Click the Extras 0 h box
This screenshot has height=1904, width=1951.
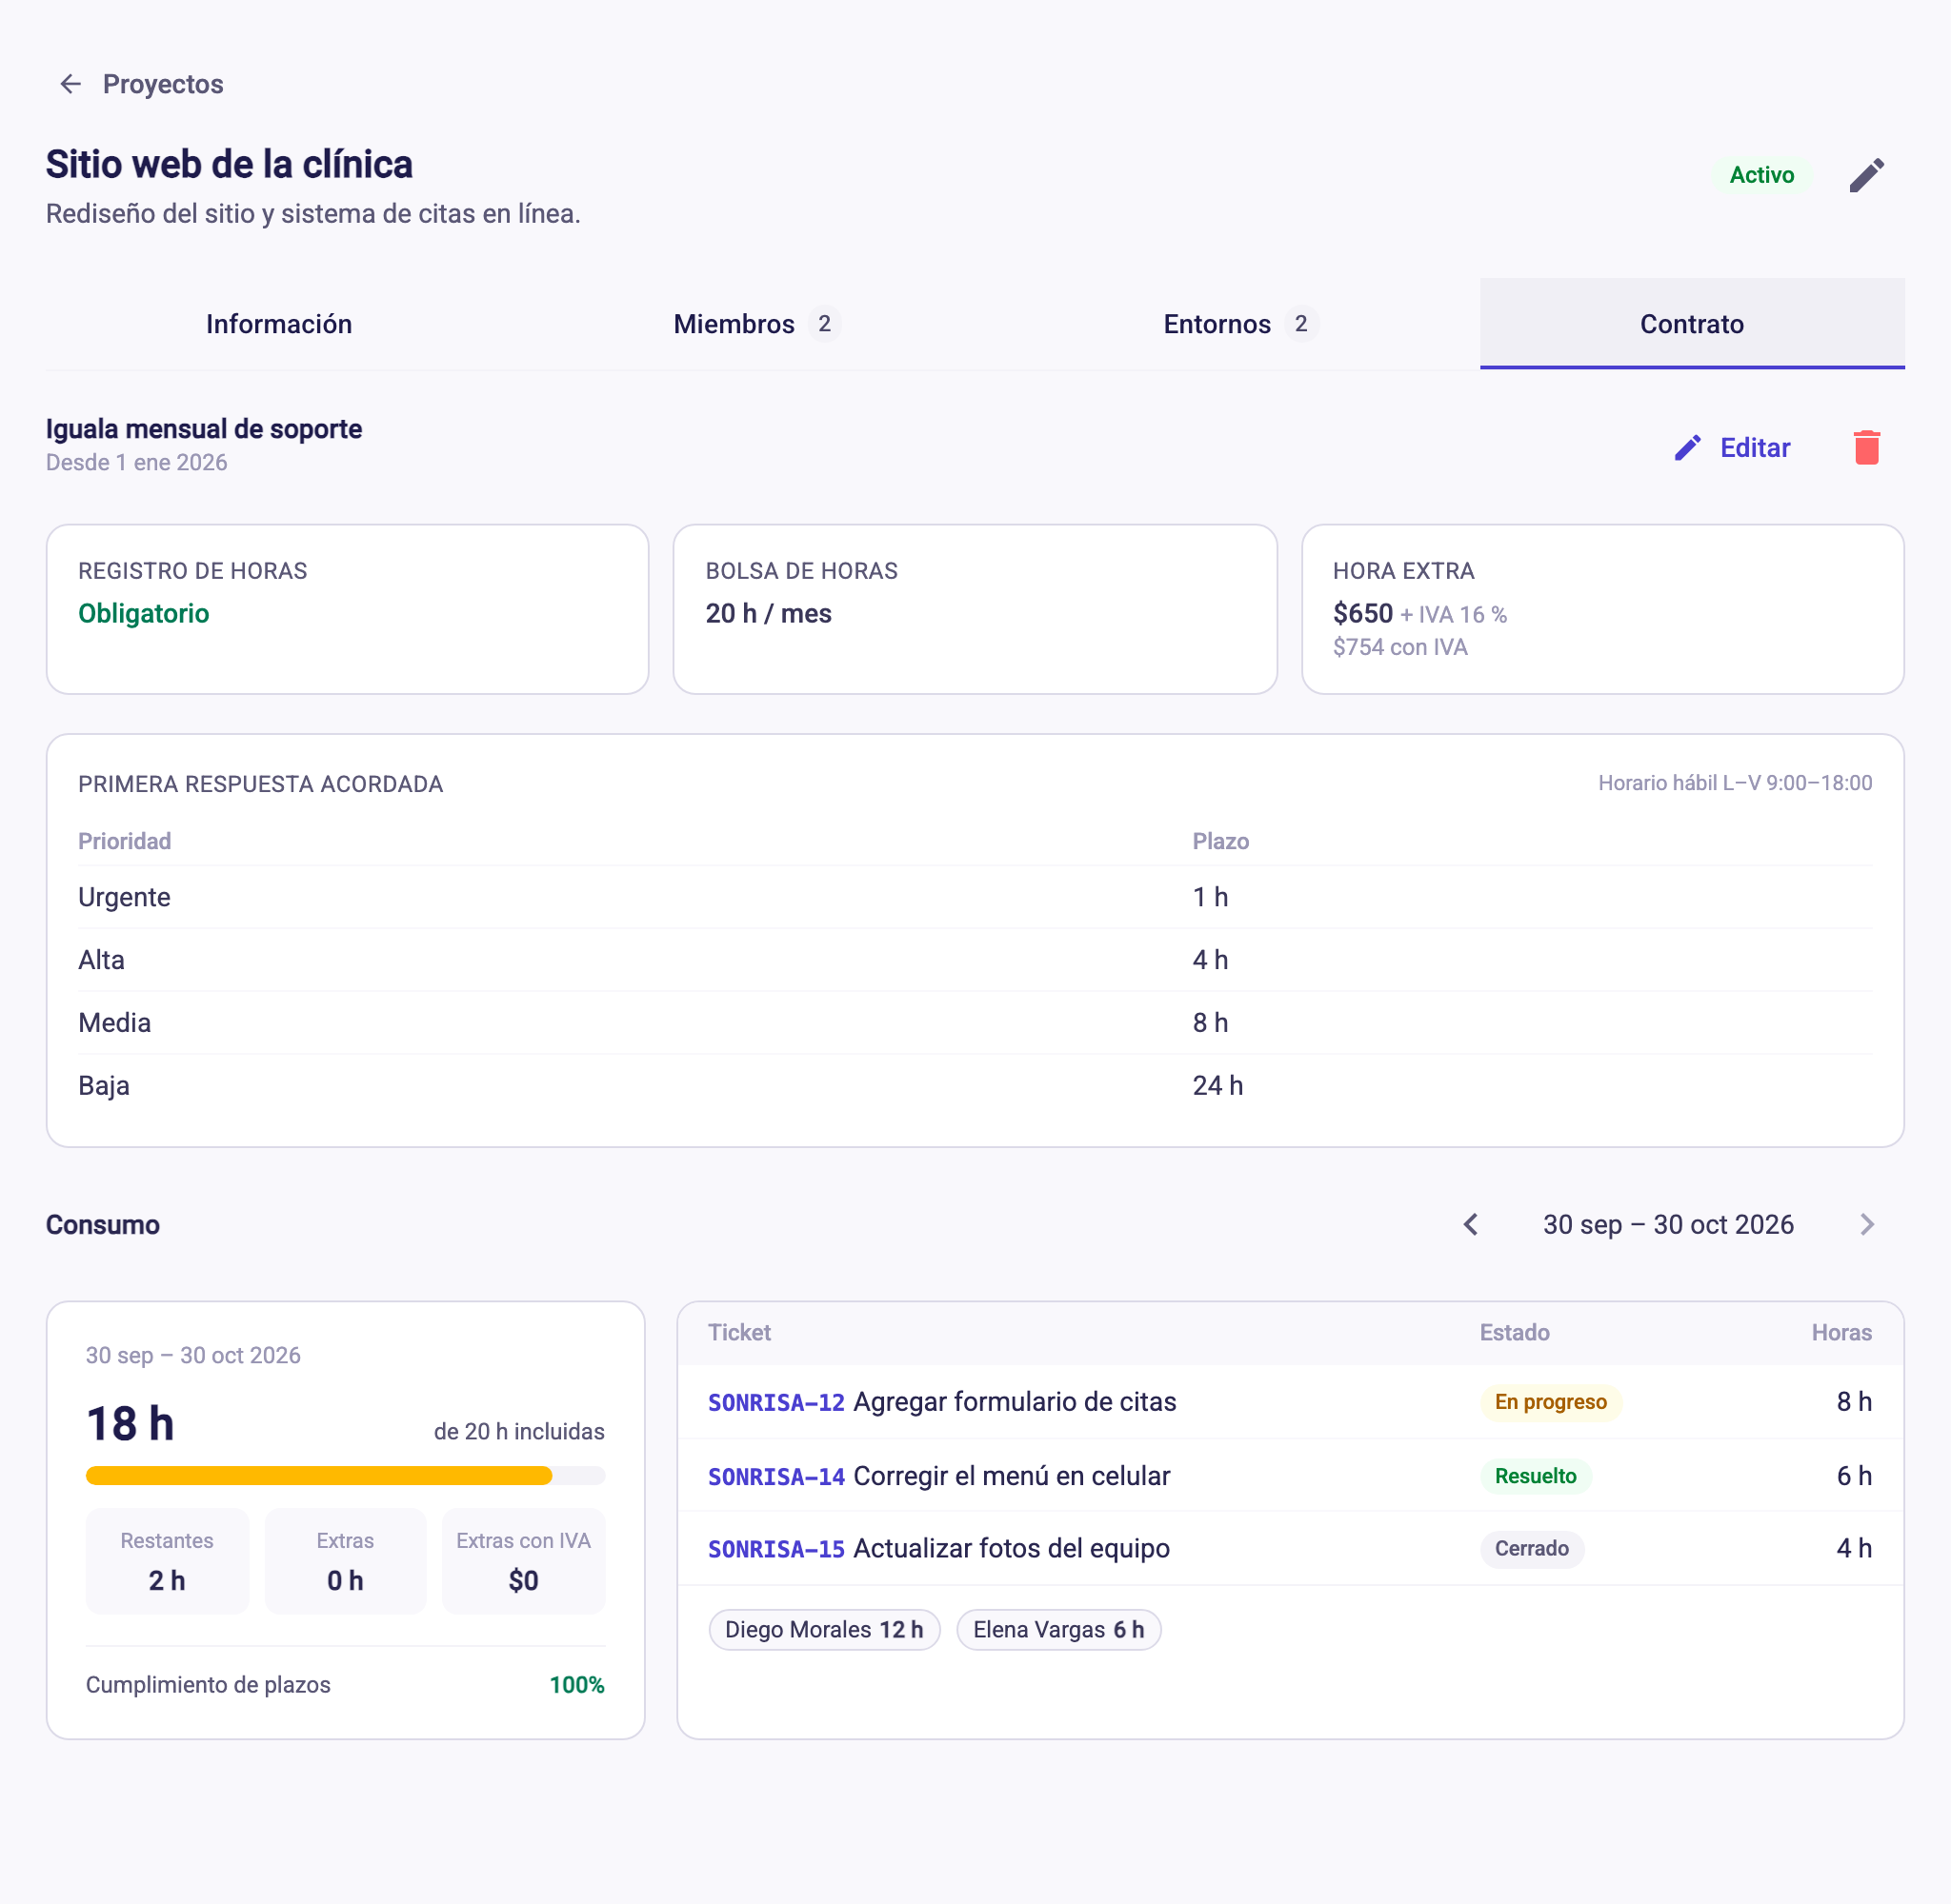(345, 1561)
